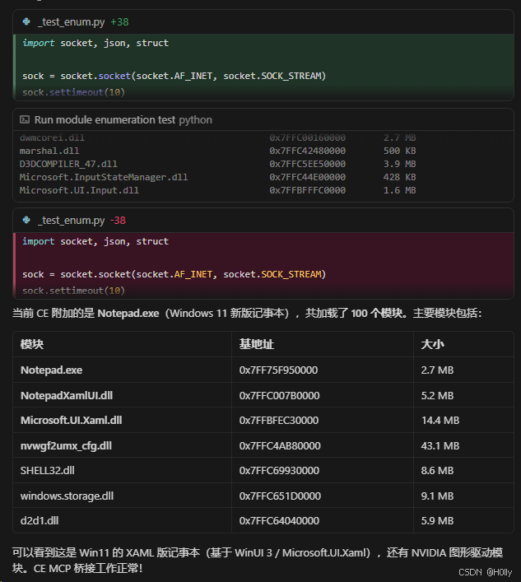This screenshot has height=582, width=521.
Task: Select the Microsoft.UI.Xaml.dll table cell
Action: point(122,420)
